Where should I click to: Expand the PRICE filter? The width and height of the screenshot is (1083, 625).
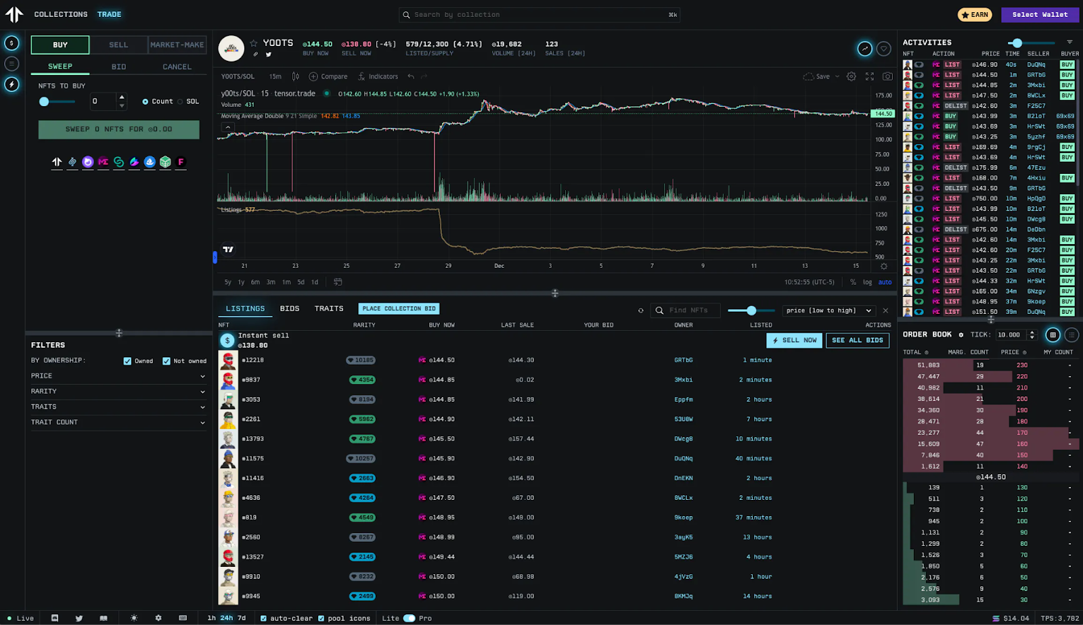point(118,376)
